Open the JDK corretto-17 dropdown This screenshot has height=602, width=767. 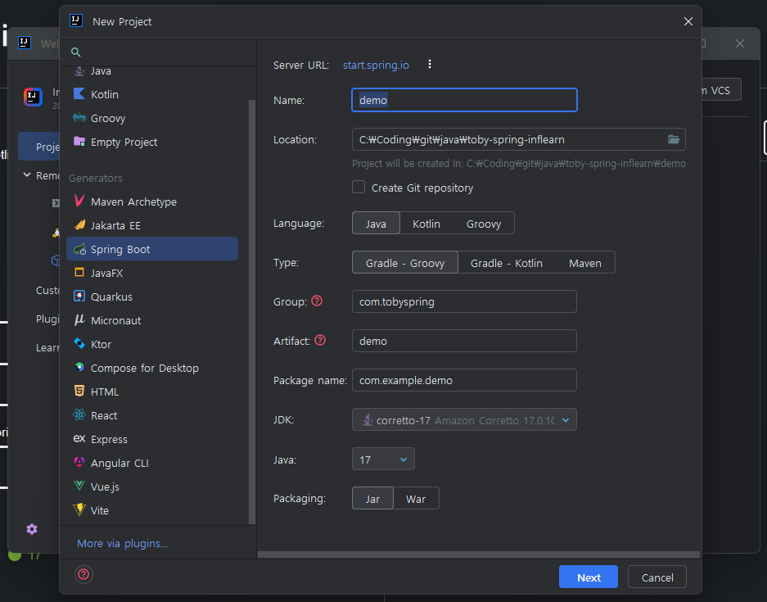coord(464,420)
